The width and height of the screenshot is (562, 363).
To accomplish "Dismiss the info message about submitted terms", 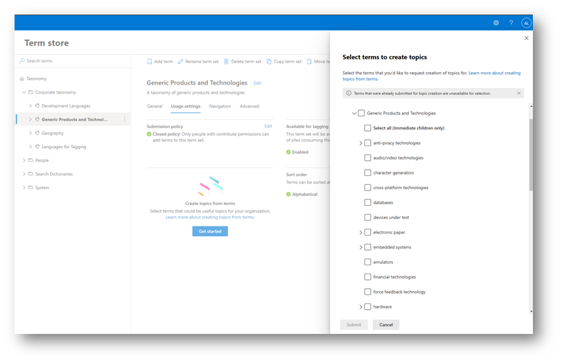I will [x=518, y=93].
